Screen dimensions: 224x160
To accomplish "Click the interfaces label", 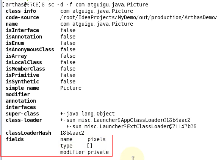I will click(21, 107).
